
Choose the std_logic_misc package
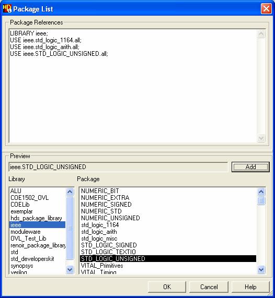click(99, 239)
